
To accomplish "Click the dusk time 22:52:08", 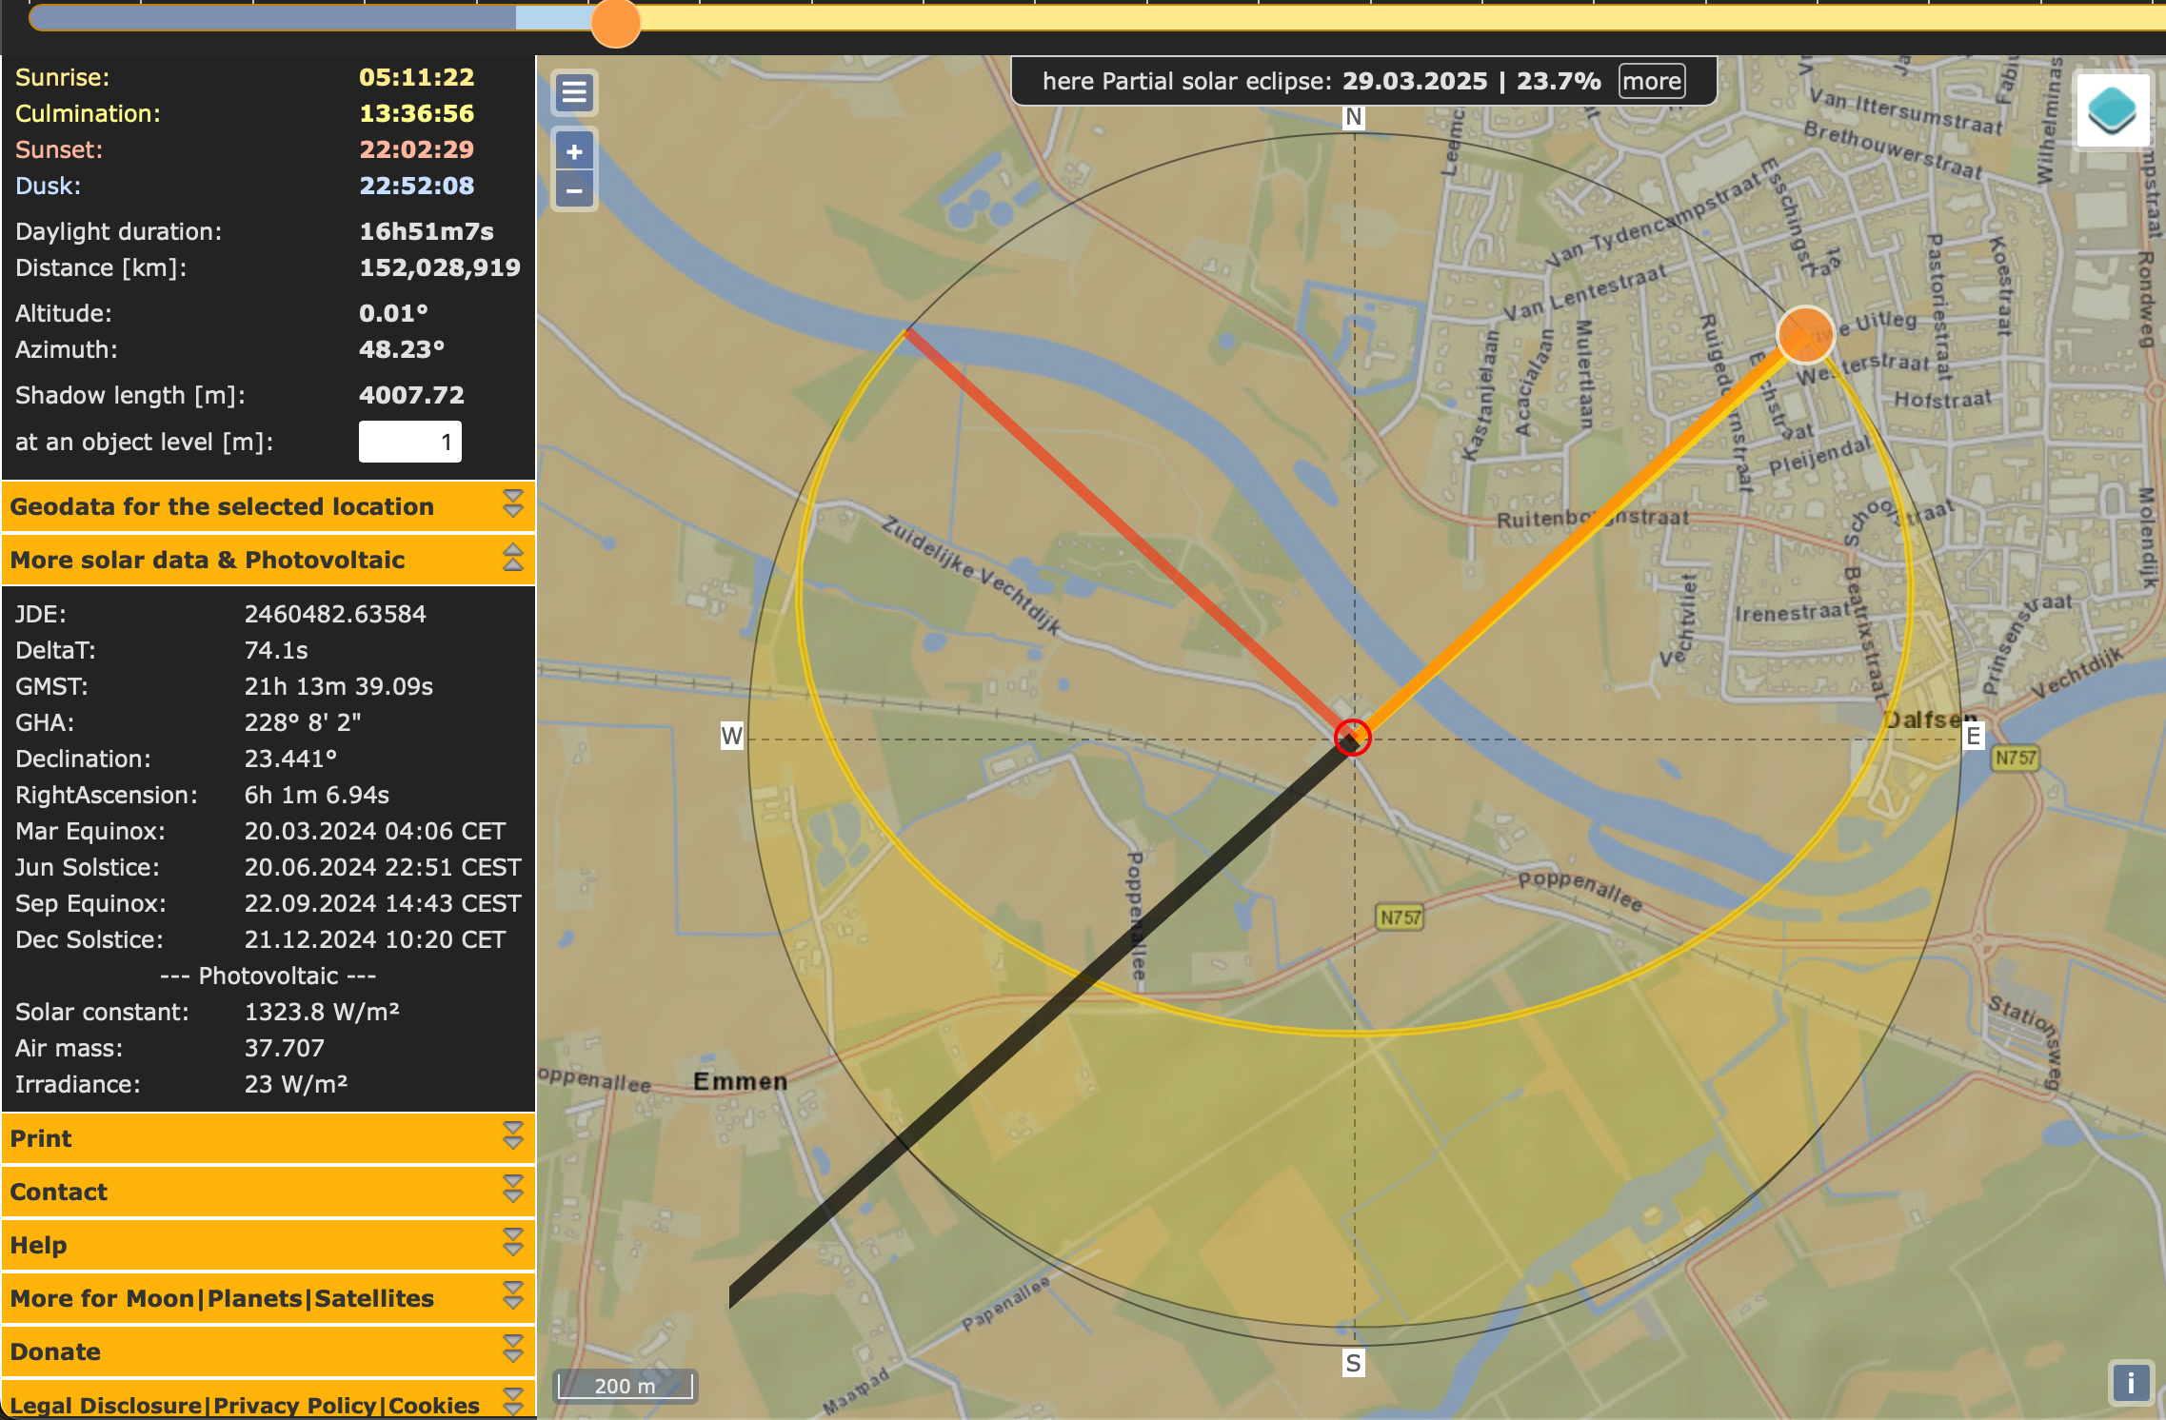I will click(416, 186).
